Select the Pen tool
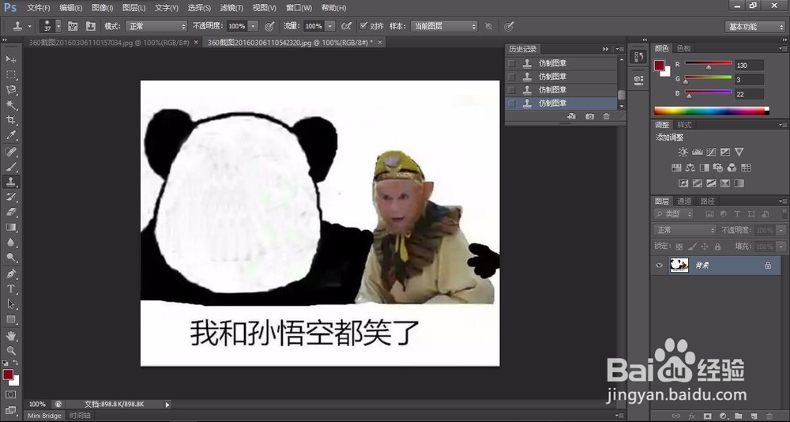The image size is (790, 422). click(11, 274)
